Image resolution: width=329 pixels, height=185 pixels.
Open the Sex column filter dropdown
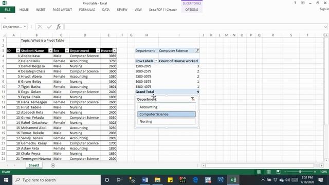tap(67, 50)
